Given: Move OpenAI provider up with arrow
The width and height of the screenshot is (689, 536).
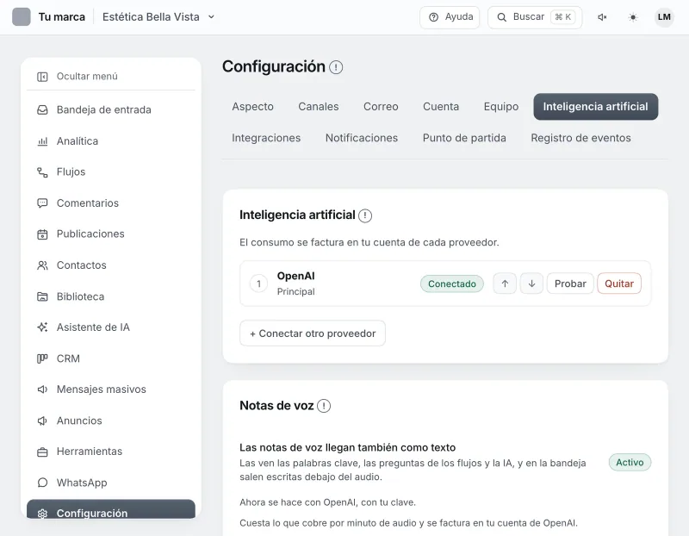Looking at the screenshot, I should click(505, 284).
